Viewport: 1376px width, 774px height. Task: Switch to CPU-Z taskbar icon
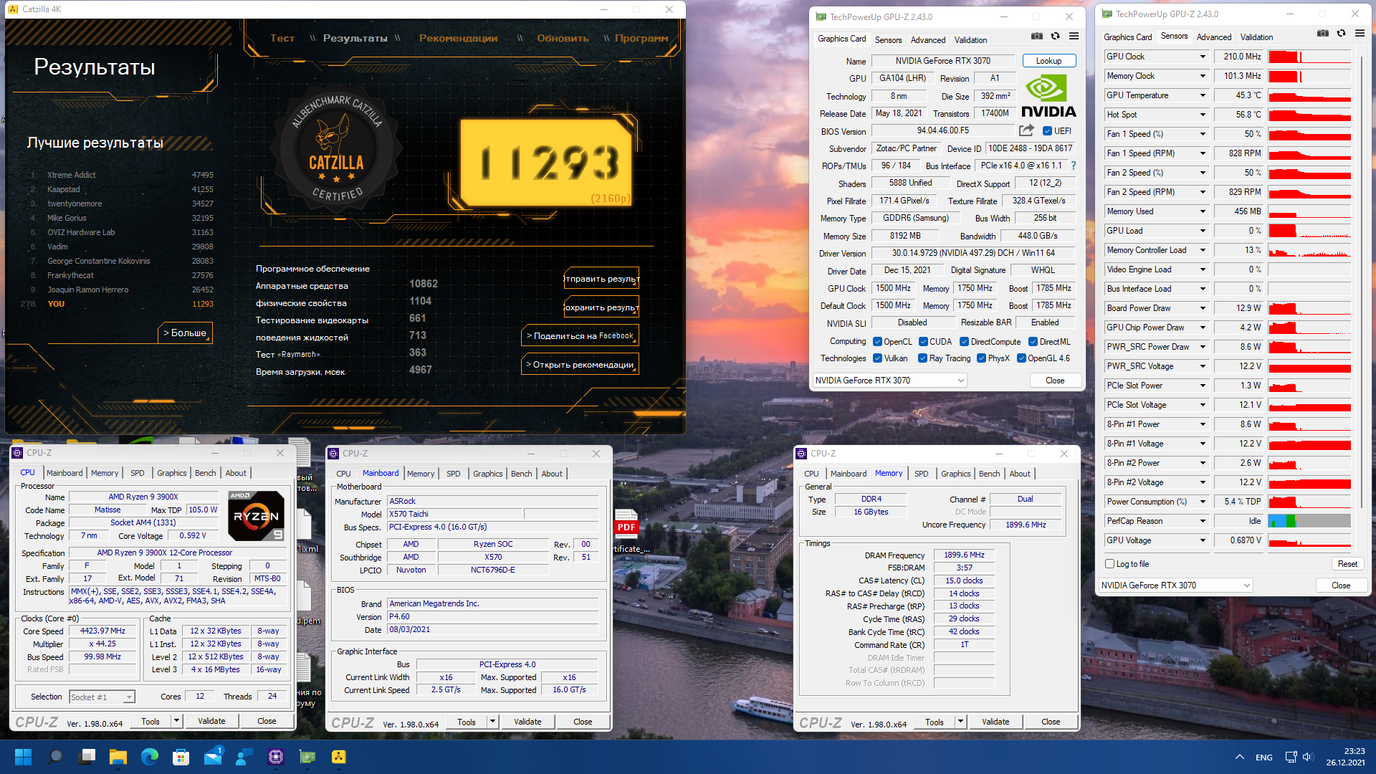click(x=276, y=757)
